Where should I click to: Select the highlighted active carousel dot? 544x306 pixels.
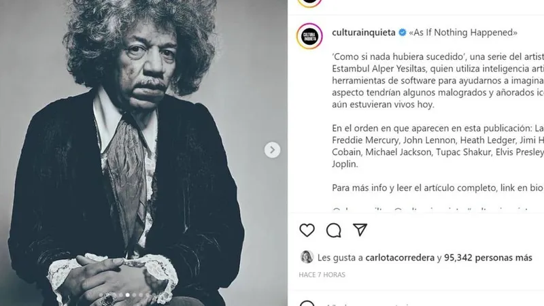click(128, 295)
